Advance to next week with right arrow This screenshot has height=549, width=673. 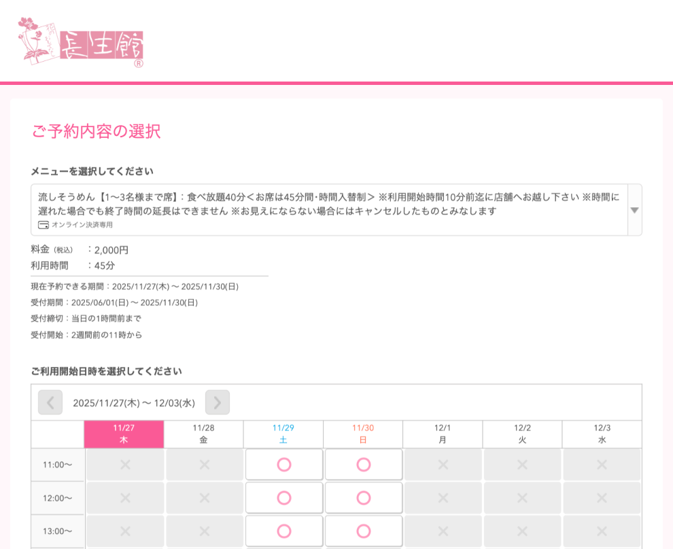click(218, 402)
